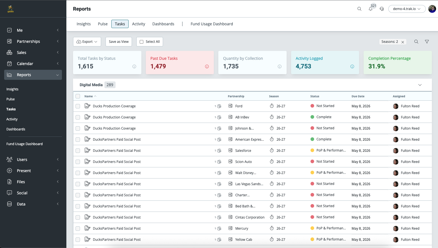Screen dimensions: 438x248
Task: Check the Mercury row checkbox
Action: pos(78,229)
